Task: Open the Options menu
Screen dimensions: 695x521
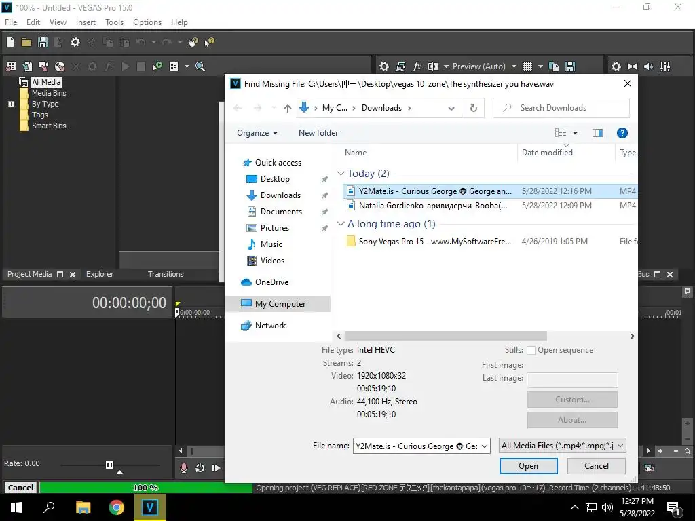Action: pos(147,22)
